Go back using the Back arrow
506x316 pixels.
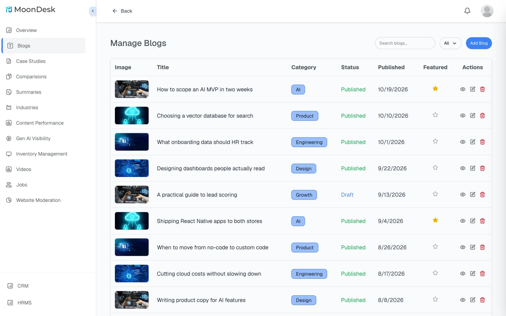pyautogui.click(x=122, y=11)
